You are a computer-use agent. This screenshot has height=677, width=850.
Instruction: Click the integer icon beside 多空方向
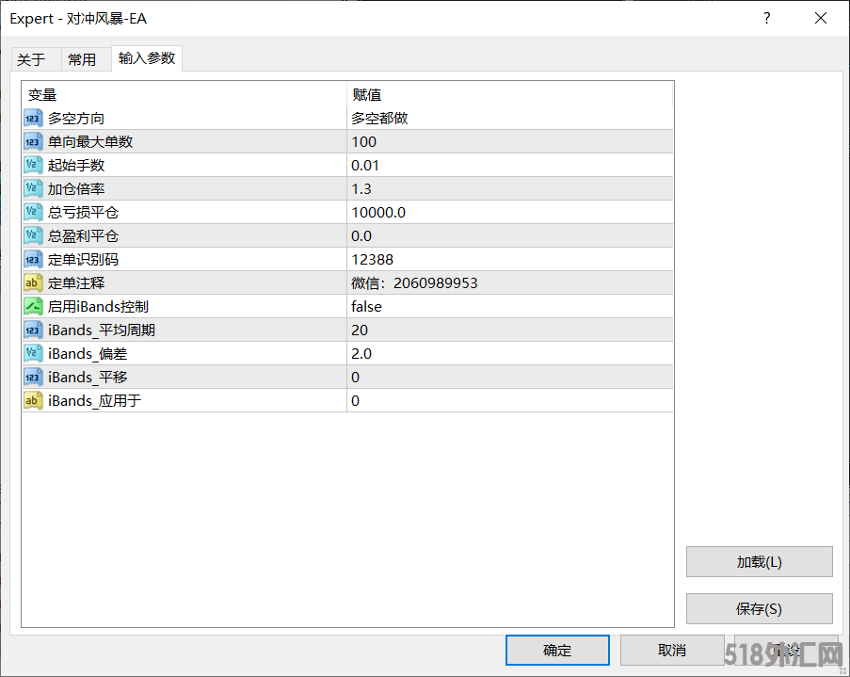[33, 119]
